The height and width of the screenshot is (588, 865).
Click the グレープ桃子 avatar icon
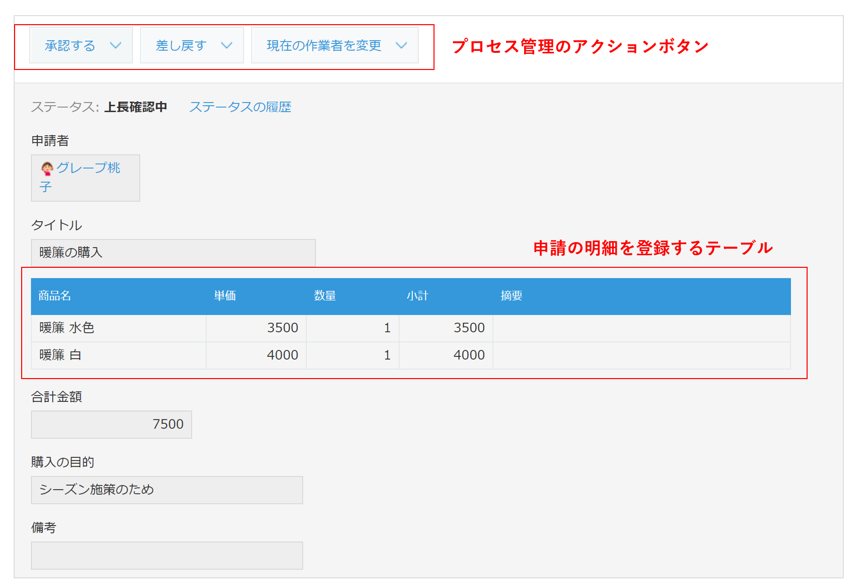coord(47,168)
